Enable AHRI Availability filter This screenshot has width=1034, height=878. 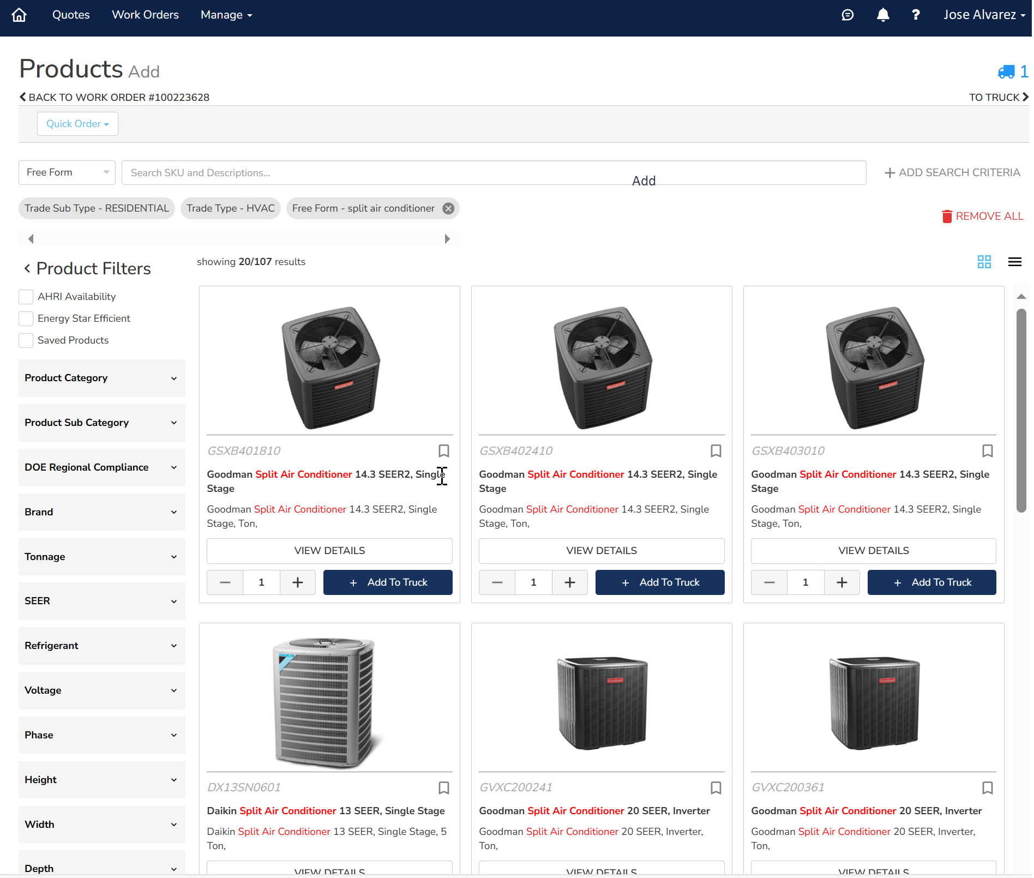26,297
